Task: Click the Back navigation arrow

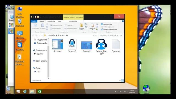Action: click(33, 35)
